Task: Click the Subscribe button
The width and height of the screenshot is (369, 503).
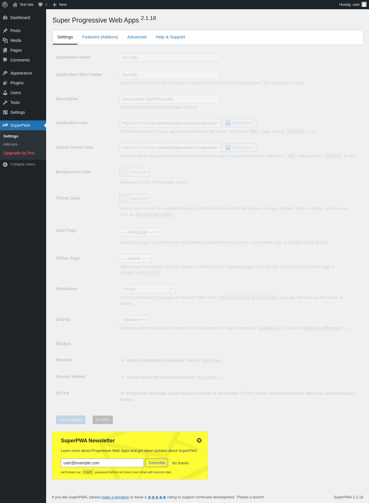Action: point(157,463)
